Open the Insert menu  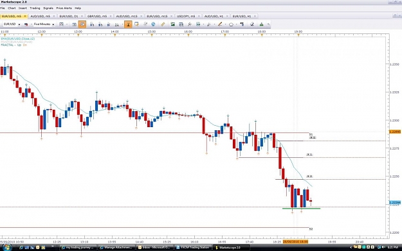[23, 8]
